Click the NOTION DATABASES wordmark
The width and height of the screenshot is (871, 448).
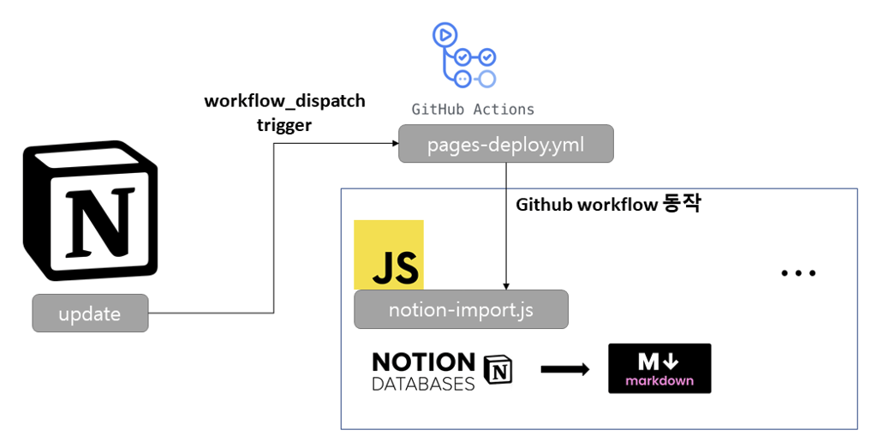click(x=423, y=371)
